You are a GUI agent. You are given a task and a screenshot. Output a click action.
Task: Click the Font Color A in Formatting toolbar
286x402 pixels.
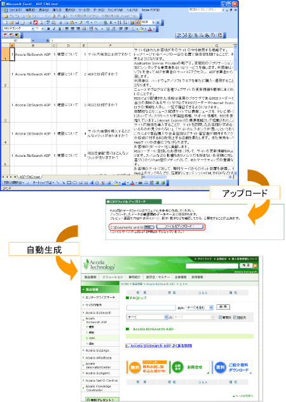150,29
